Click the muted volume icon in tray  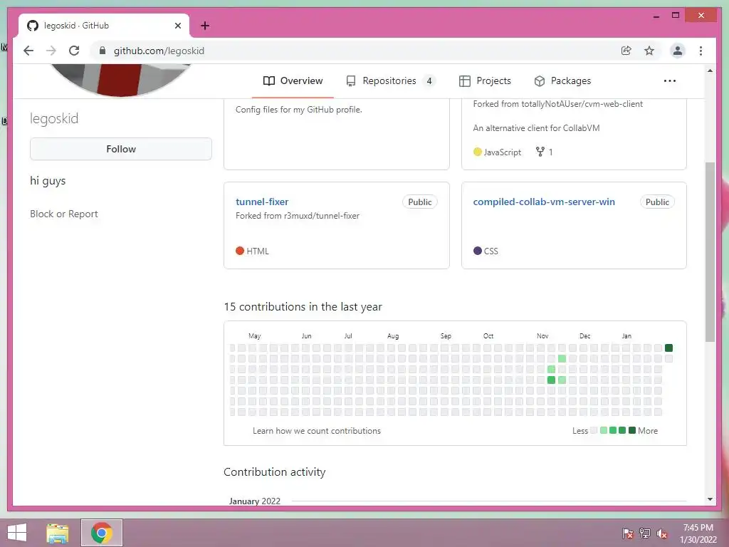pos(662,533)
